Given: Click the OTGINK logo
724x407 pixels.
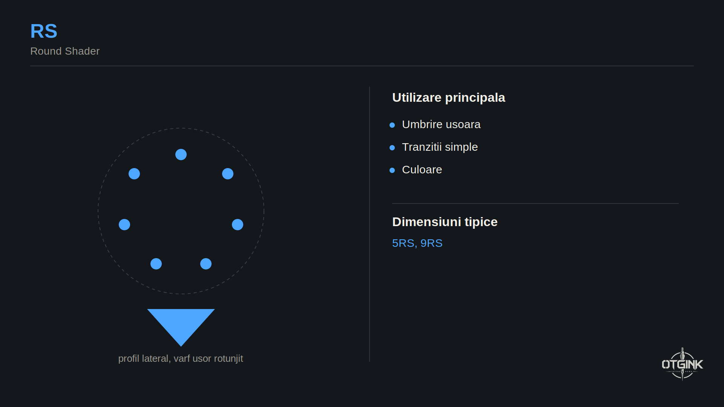Looking at the screenshot, I should tap(682, 364).
